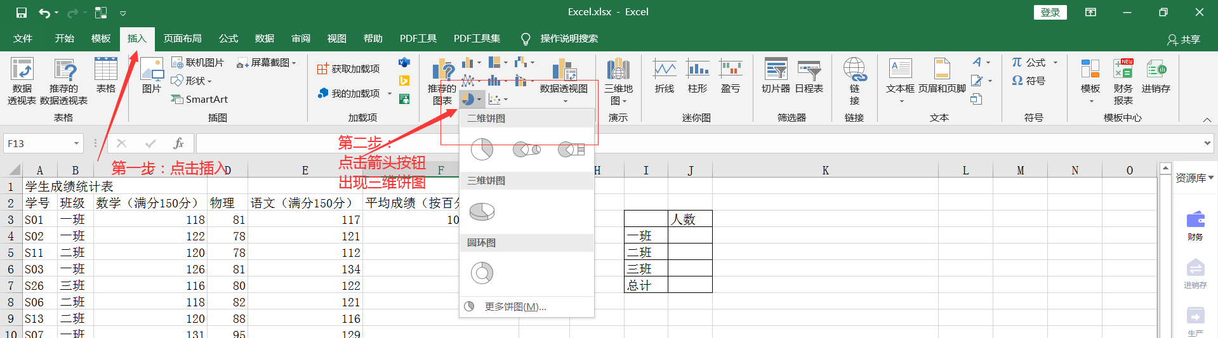Select the pie-of-pie chart option
This screenshot has height=338, width=1218.
[526, 150]
